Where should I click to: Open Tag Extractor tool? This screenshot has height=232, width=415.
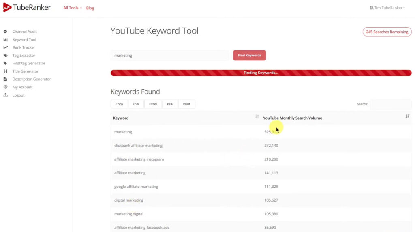pyautogui.click(x=24, y=55)
